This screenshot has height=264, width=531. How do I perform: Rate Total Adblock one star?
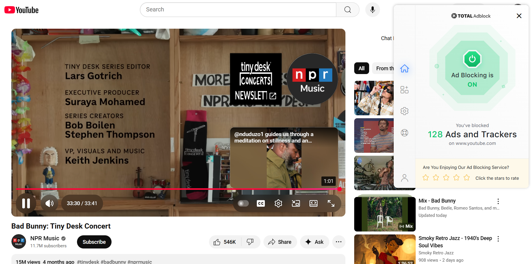coord(426,178)
